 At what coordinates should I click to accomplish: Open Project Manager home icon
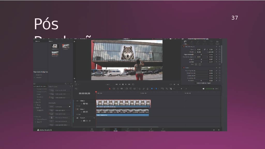214,130
